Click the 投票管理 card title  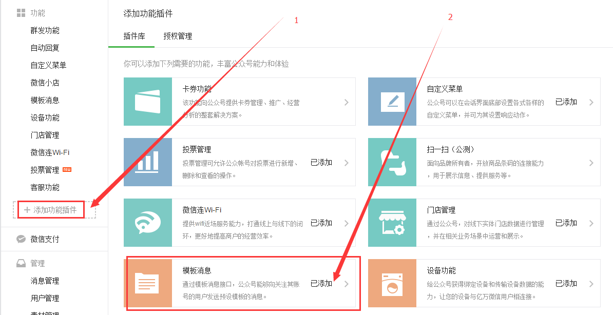(197, 150)
